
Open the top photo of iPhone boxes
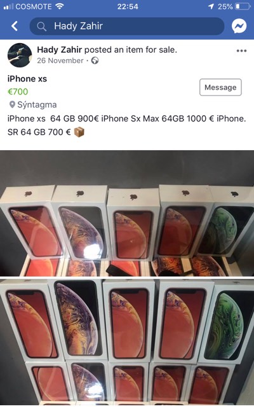coord(127,213)
